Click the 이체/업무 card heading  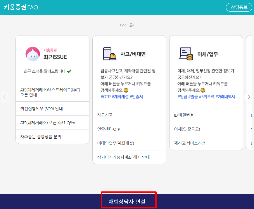tap(208, 54)
